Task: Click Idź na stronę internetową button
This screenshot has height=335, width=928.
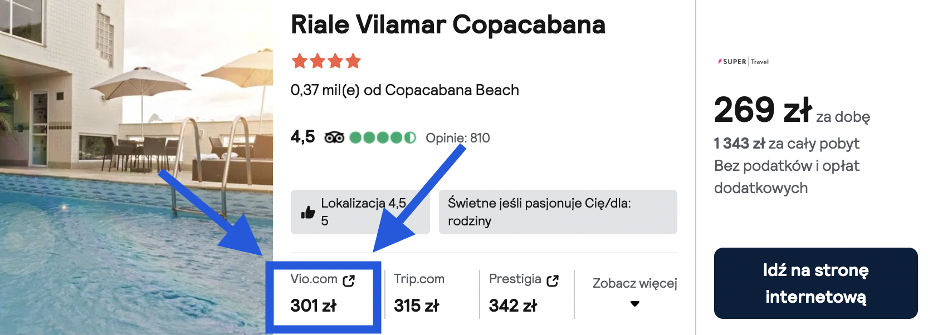Action: point(815,283)
